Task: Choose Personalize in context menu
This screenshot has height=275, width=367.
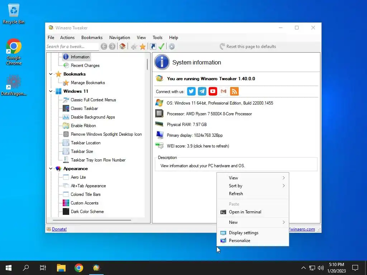Action: (253, 241)
